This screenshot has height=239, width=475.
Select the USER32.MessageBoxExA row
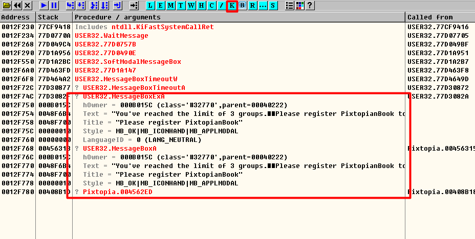(x=237, y=97)
